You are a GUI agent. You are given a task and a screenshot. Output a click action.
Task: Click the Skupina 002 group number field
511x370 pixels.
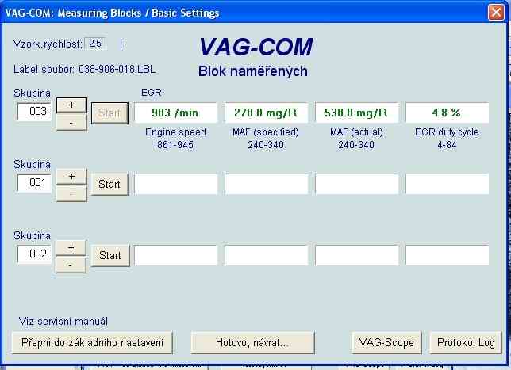pyautogui.click(x=34, y=254)
